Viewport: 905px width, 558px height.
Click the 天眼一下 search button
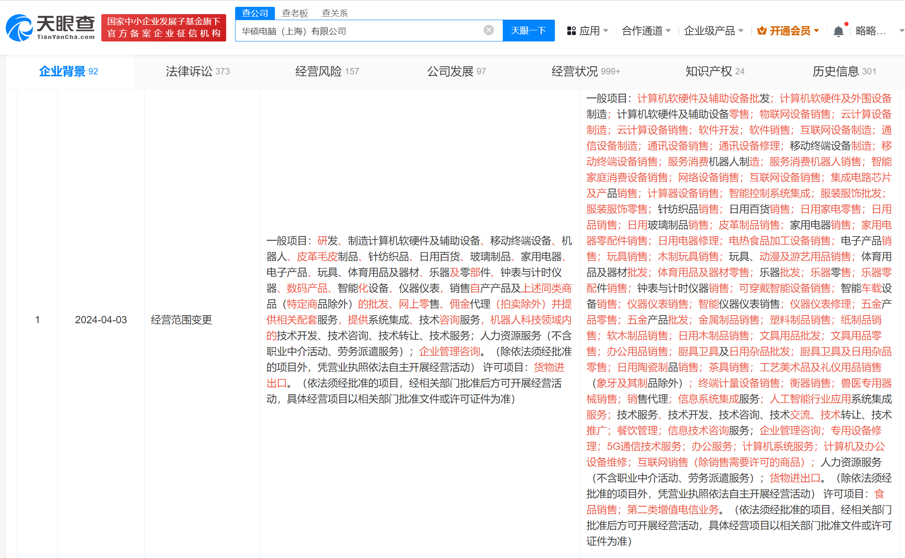[528, 30]
